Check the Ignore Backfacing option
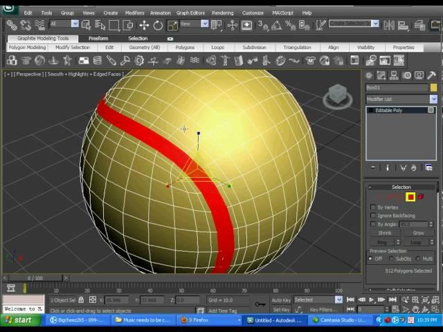The image size is (443, 332). (373, 216)
